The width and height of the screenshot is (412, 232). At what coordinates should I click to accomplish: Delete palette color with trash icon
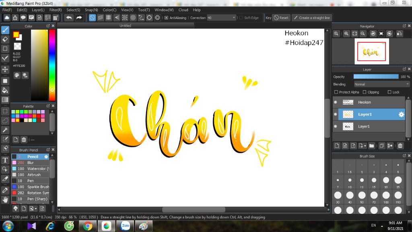pyautogui.click(x=24, y=140)
